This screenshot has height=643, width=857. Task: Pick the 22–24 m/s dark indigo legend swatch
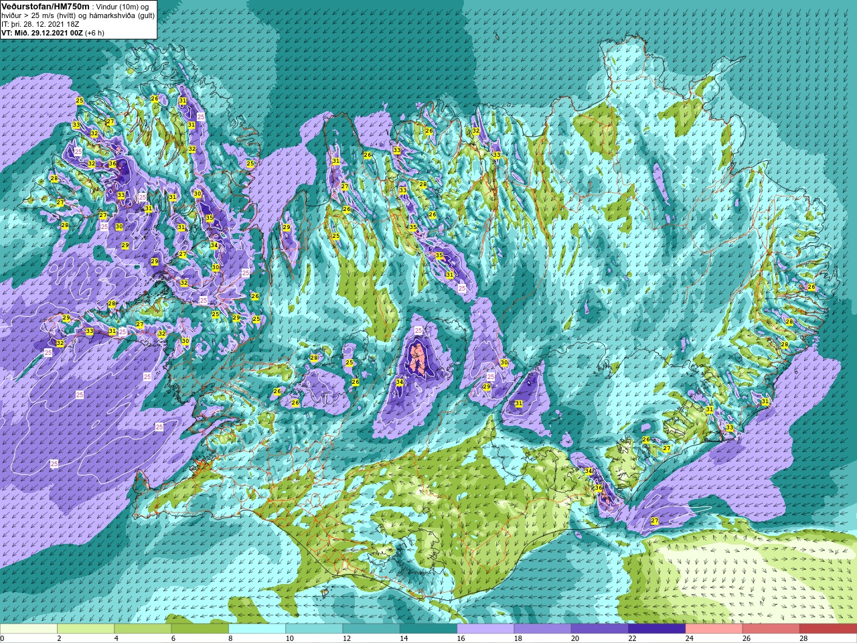(657, 629)
